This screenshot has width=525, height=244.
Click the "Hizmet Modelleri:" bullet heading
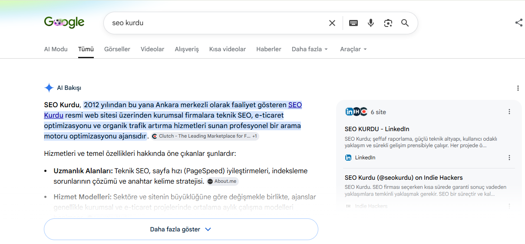(x=83, y=197)
